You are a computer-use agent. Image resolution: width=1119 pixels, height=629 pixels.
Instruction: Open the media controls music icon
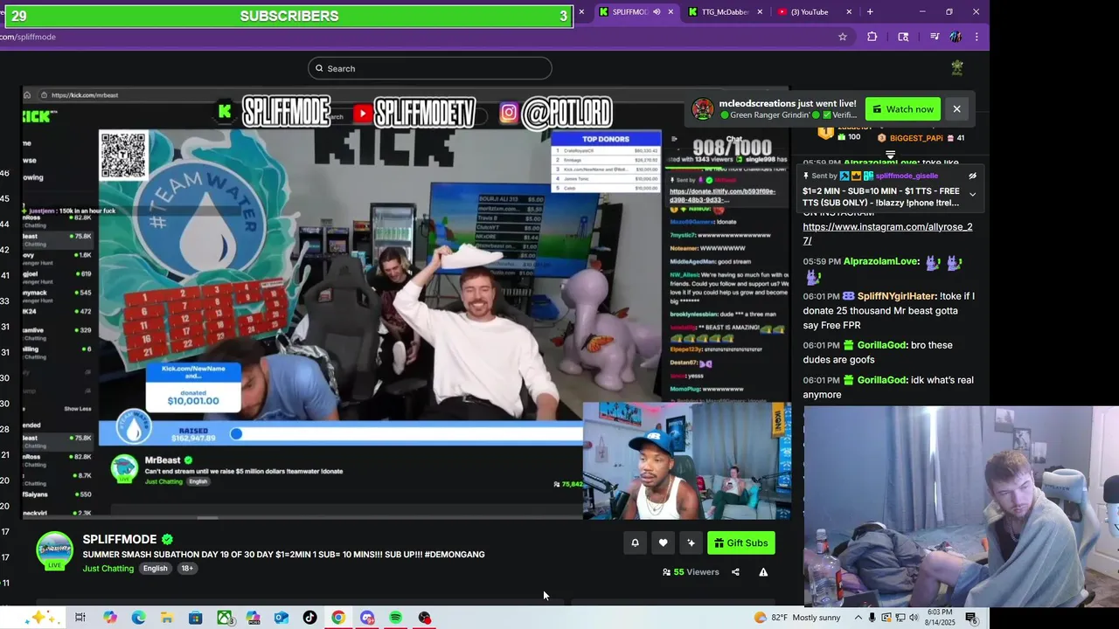point(934,37)
